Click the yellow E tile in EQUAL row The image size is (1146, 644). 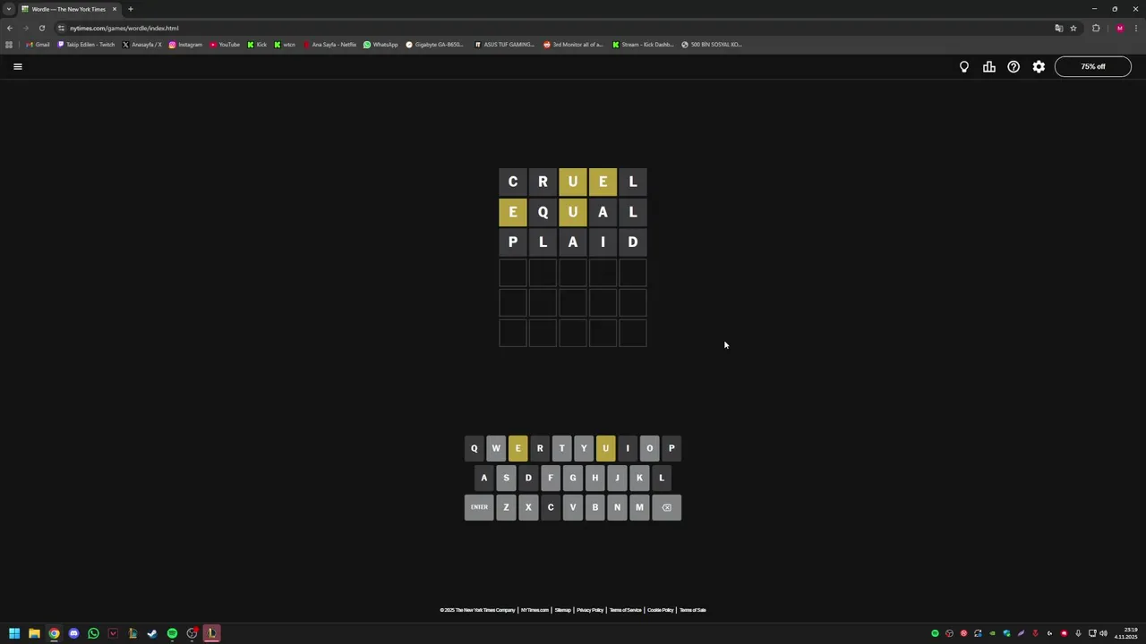[513, 212]
